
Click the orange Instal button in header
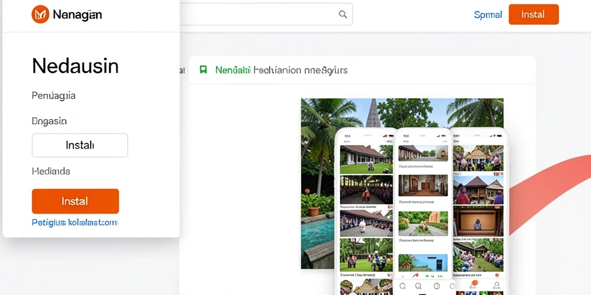coord(533,14)
